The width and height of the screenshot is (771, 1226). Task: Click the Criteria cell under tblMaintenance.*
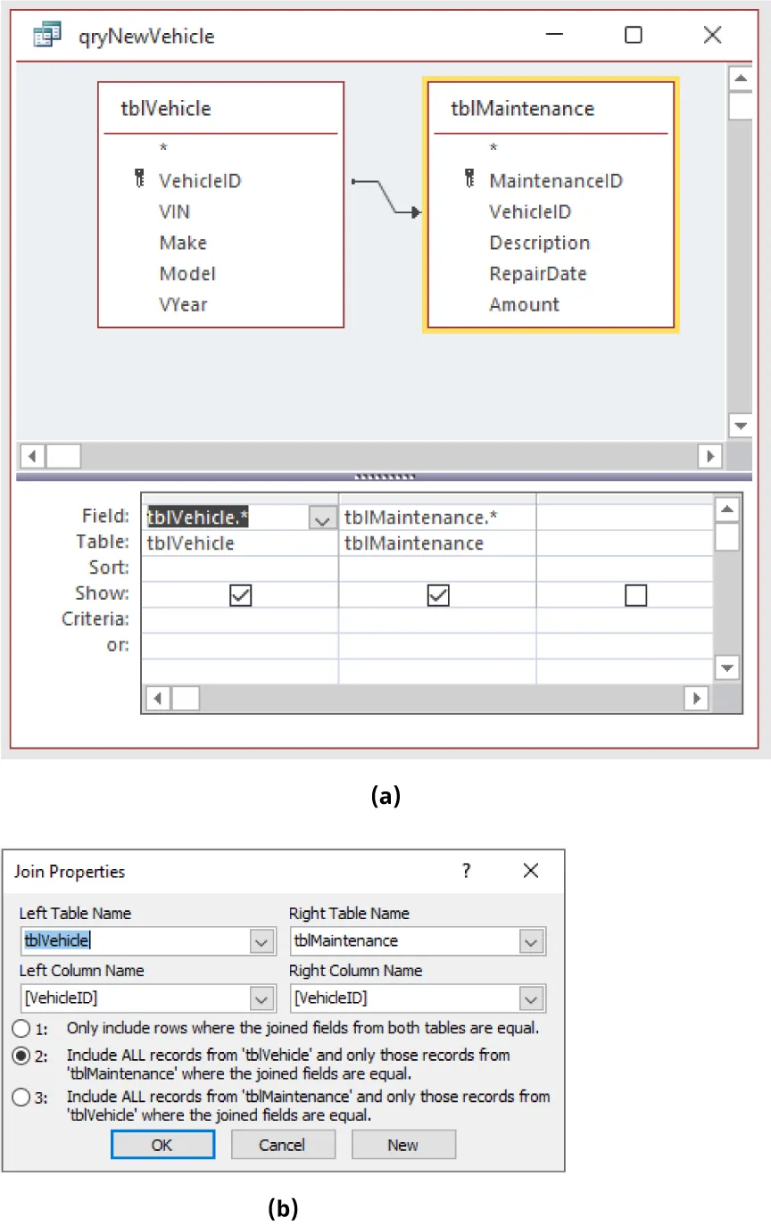pos(437,619)
